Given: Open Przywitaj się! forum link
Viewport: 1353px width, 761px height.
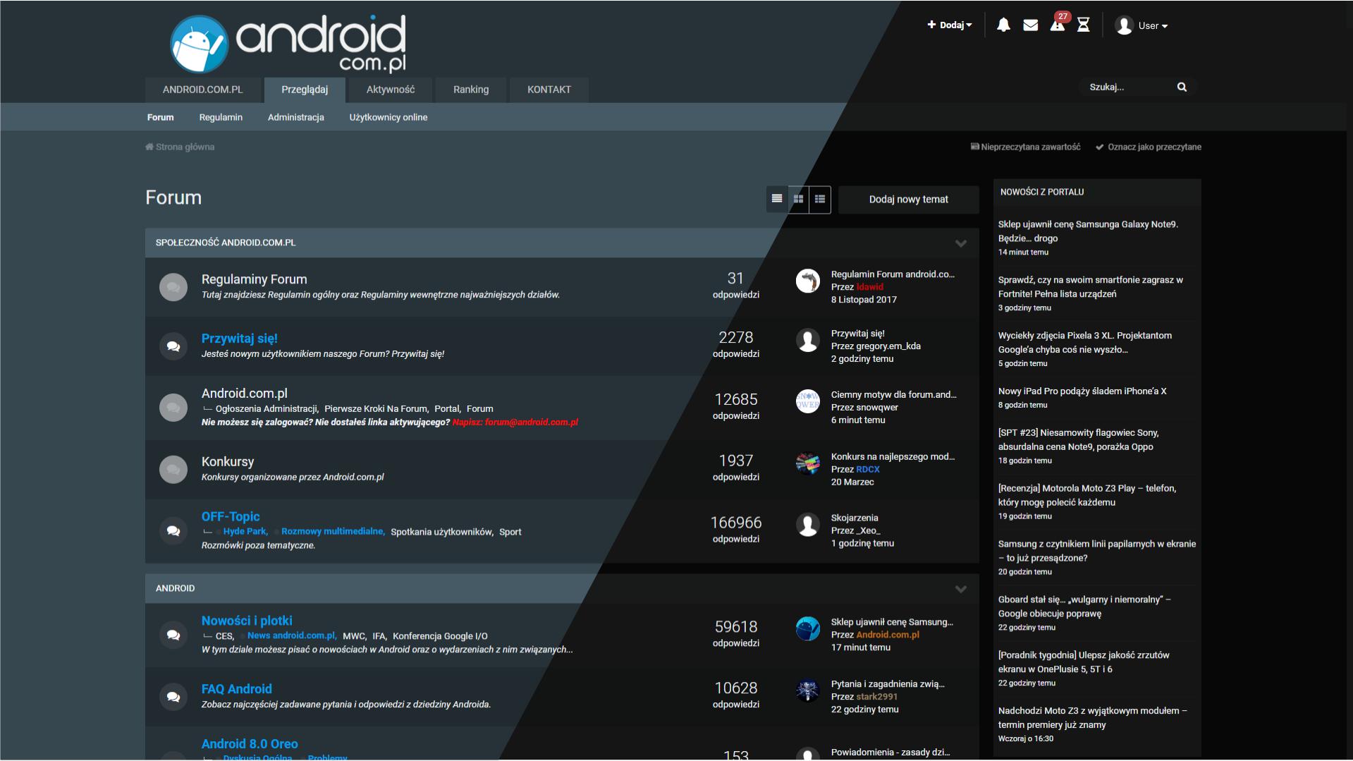Looking at the screenshot, I should (240, 339).
